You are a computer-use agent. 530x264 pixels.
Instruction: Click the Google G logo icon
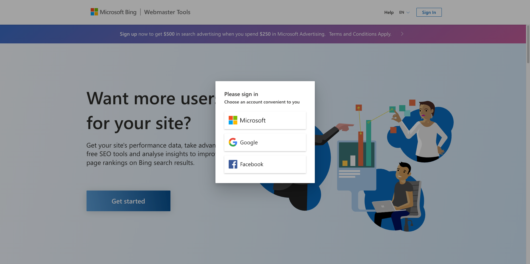pyautogui.click(x=233, y=142)
